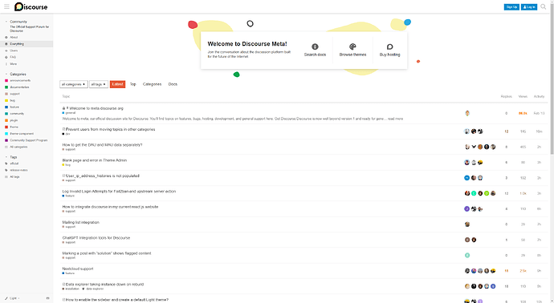Click poster avatar on Marking a post solution row

[467, 256]
